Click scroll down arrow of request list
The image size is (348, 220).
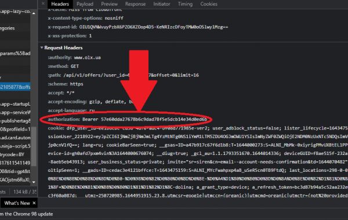(x=34, y=182)
